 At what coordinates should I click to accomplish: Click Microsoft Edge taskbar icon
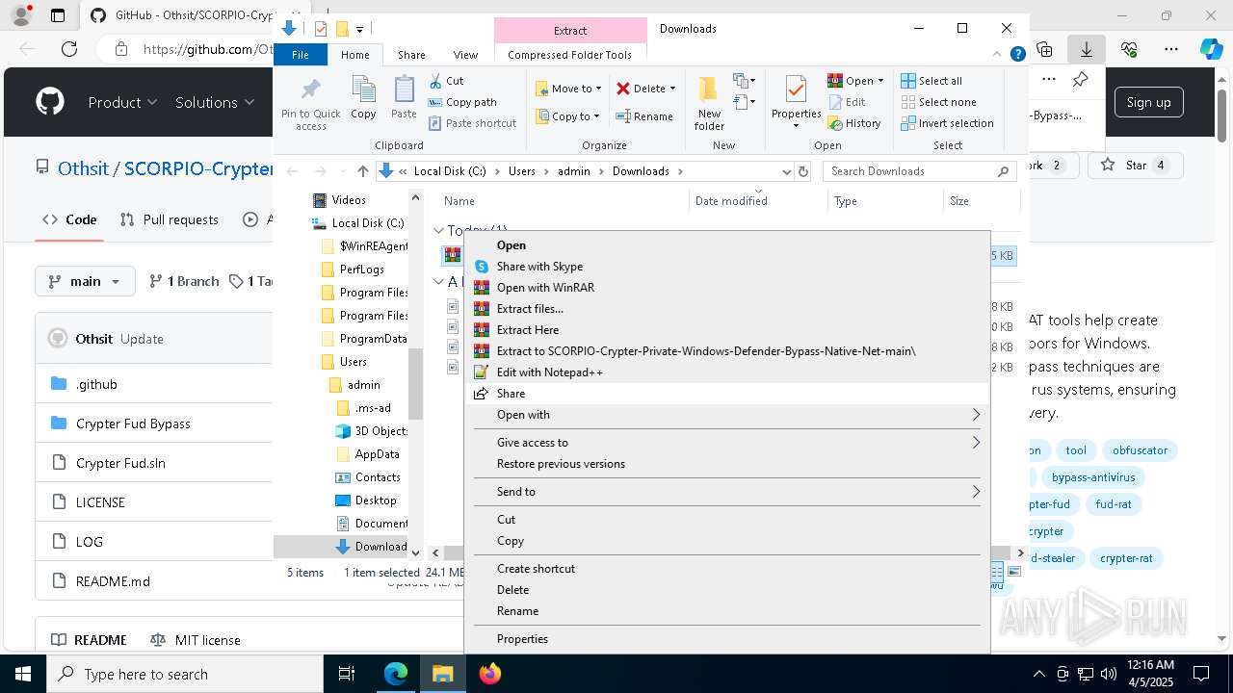(396, 674)
